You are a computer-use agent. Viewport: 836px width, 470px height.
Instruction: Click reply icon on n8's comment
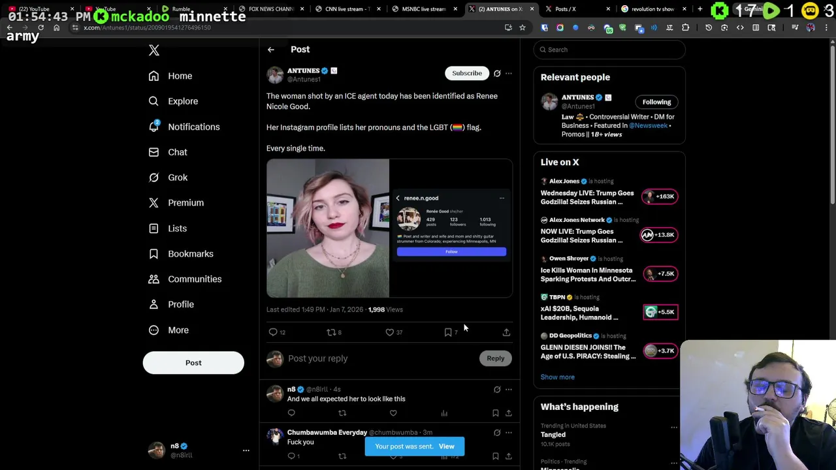tap(291, 413)
